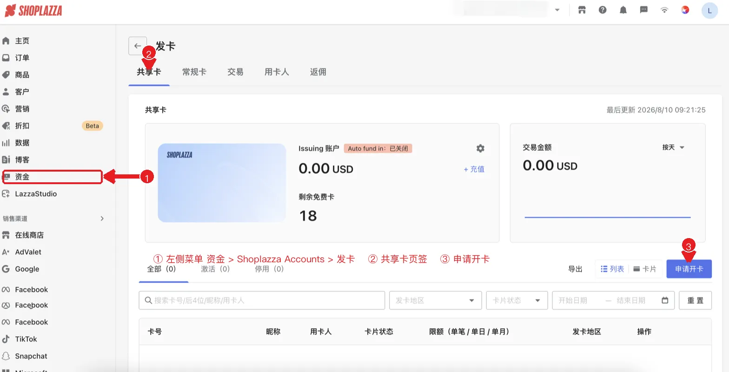Open the 按天 period dropdown
Viewport: 729px width, 372px height.
click(x=673, y=147)
